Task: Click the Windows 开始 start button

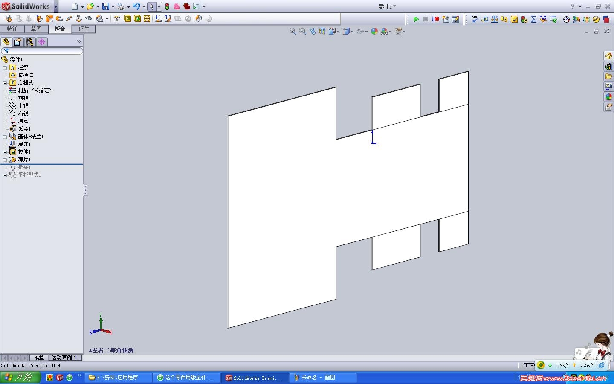Action: [x=20, y=378]
